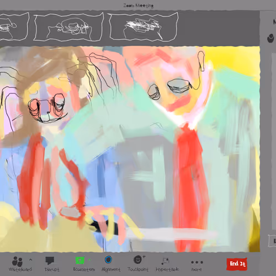Click the left person's sketched glasses
The image size is (276, 276).
click(47, 107)
